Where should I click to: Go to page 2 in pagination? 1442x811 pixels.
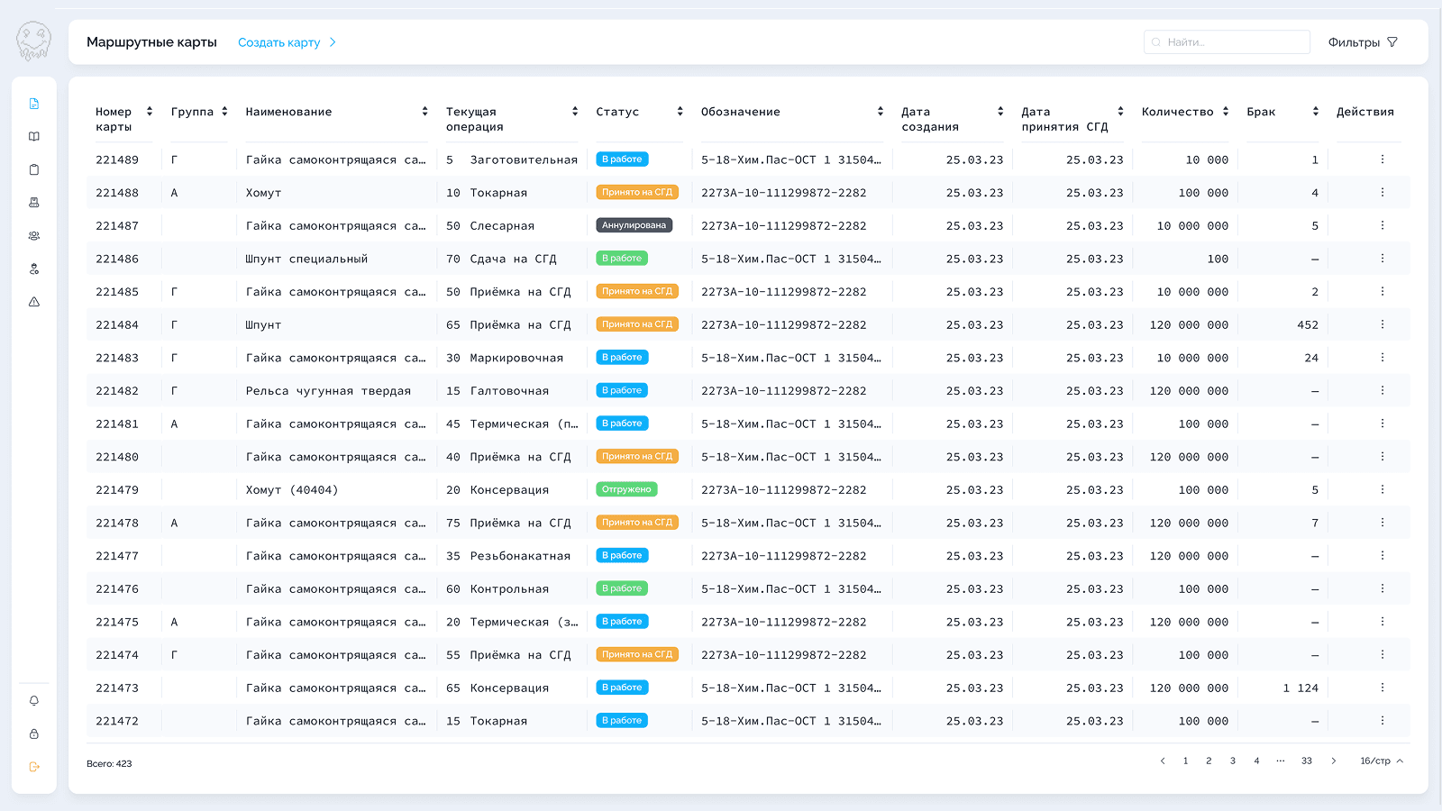point(1209,761)
